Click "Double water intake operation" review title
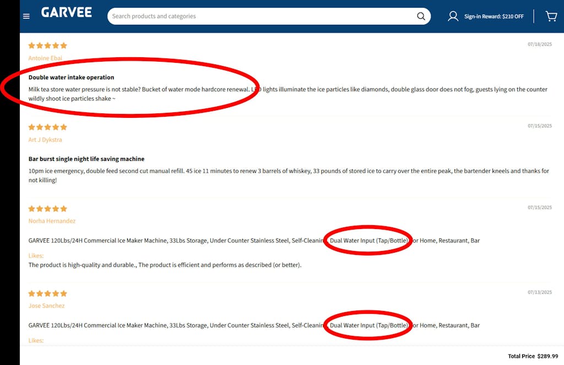 click(x=71, y=78)
